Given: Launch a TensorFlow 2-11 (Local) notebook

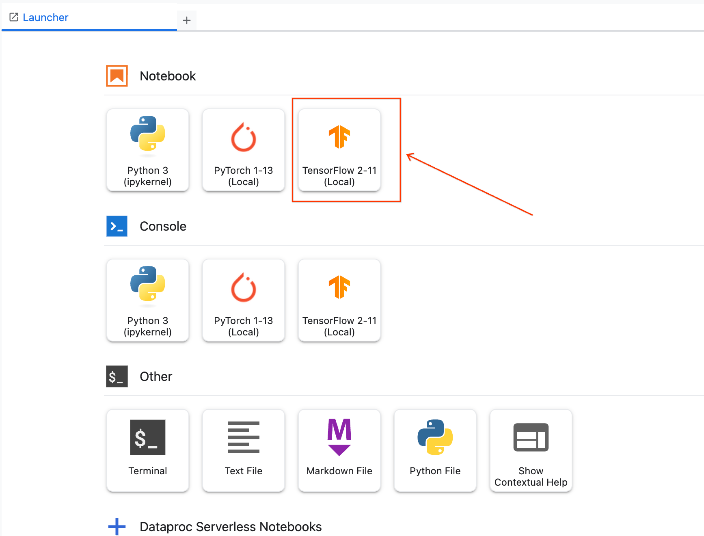Looking at the screenshot, I should click(339, 150).
